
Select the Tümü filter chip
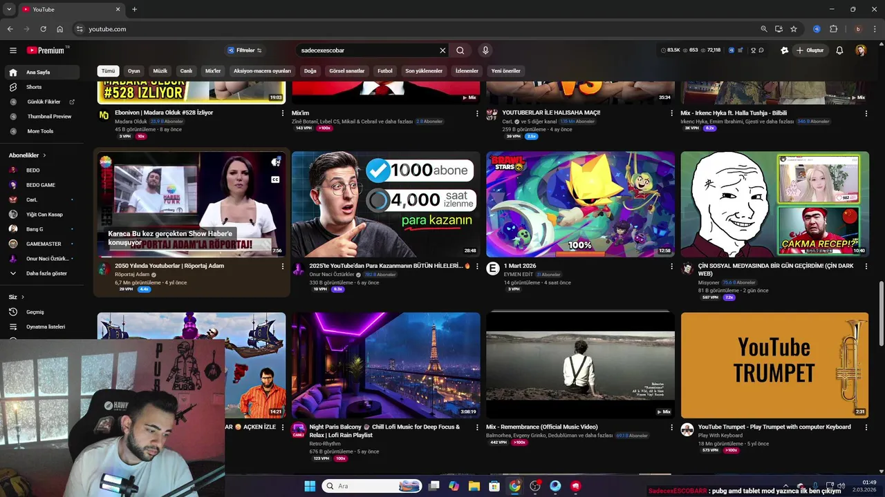pos(109,71)
